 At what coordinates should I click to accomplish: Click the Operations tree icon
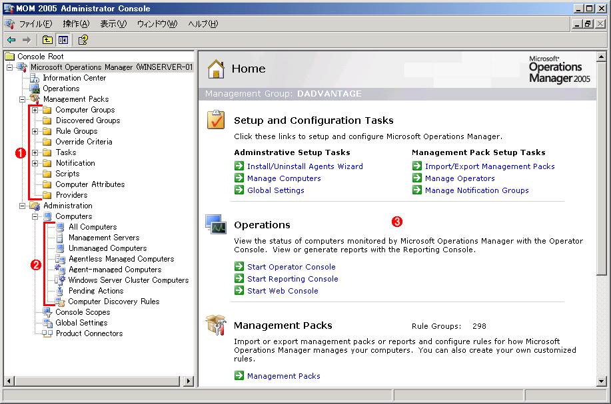click(35, 89)
